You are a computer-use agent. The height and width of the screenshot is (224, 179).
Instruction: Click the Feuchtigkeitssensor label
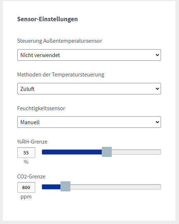[41, 108]
